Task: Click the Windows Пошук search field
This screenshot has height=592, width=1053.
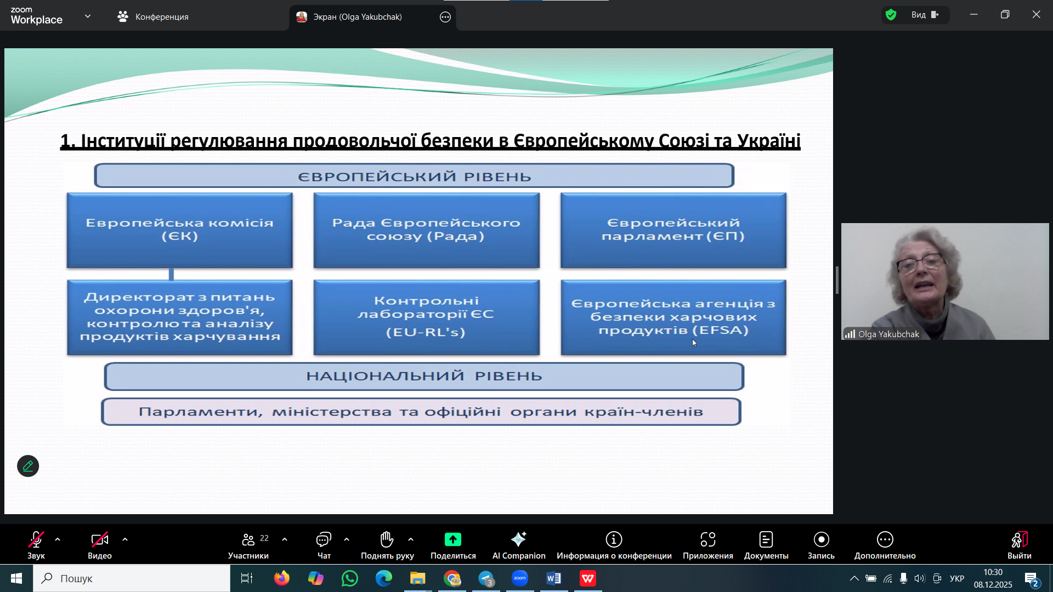Action: tap(132, 578)
